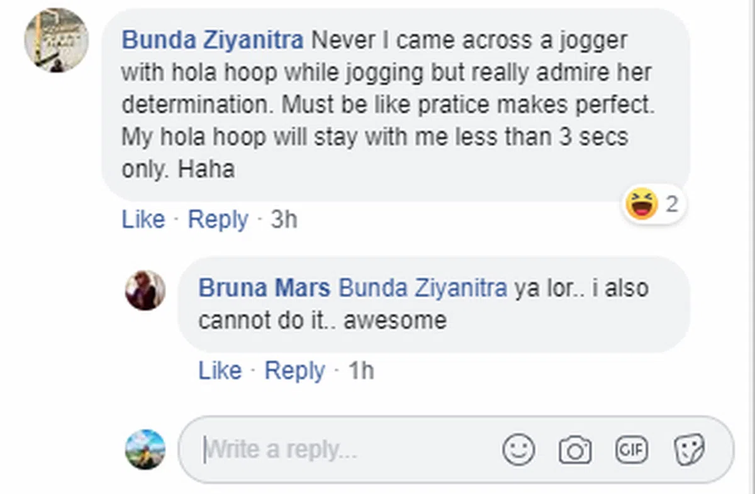Click the 1h timestamp on Bruna's reply
755x494 pixels.
(361, 371)
